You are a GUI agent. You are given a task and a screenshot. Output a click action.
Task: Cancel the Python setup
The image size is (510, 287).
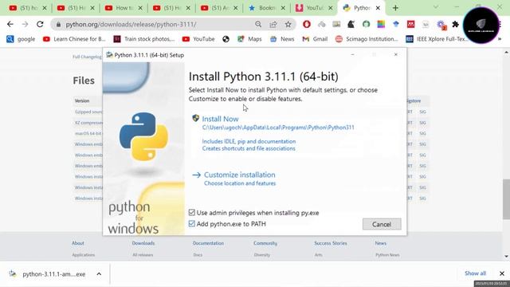pos(382,224)
